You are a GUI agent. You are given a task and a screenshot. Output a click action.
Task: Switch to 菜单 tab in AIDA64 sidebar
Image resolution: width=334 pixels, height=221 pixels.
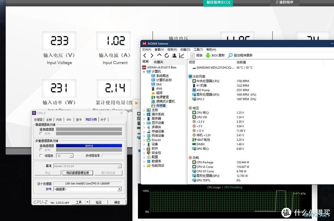(x=145, y=62)
